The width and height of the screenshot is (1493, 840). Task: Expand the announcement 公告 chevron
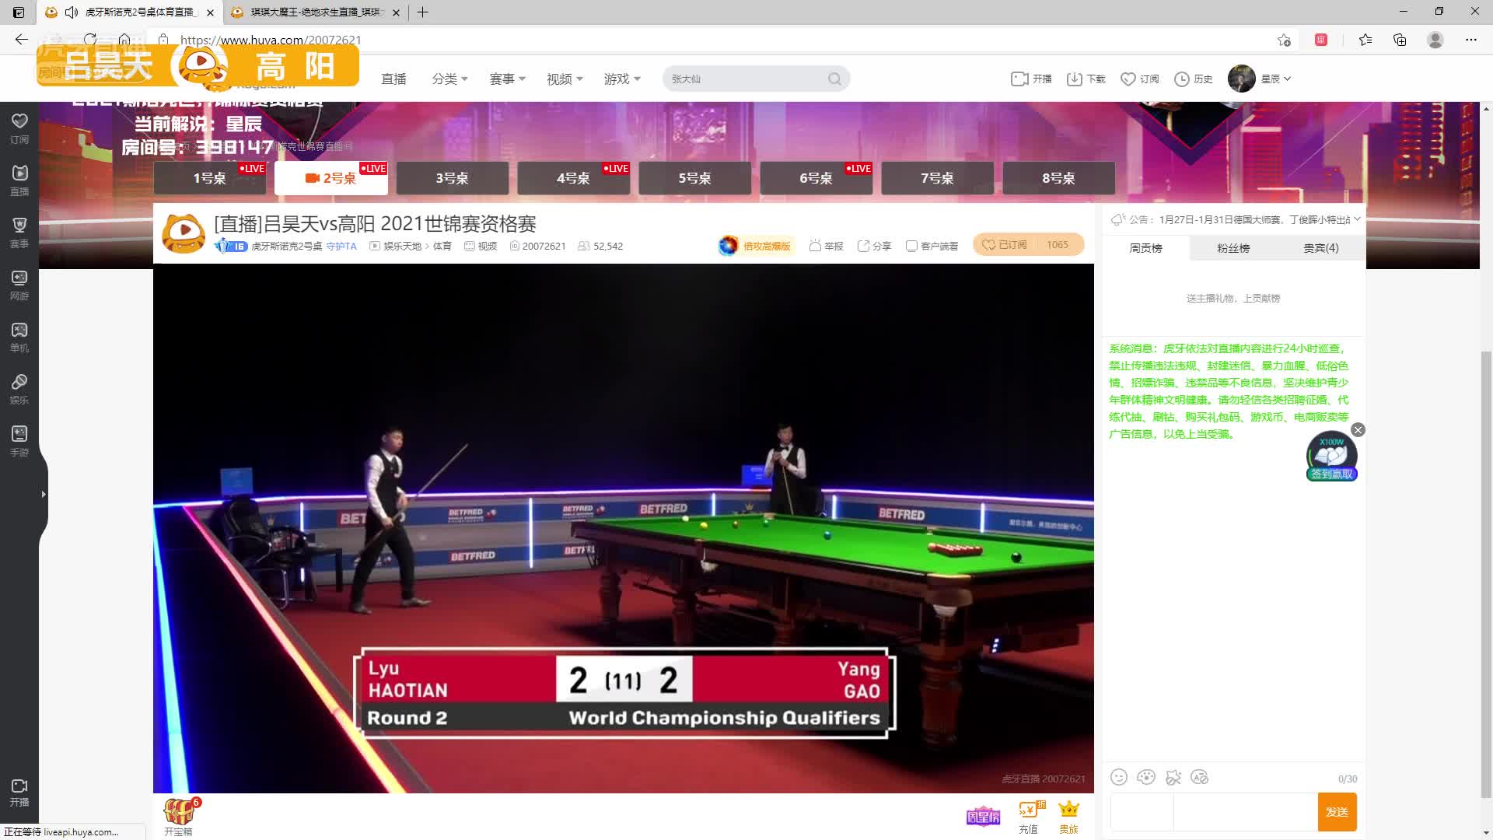tap(1357, 219)
